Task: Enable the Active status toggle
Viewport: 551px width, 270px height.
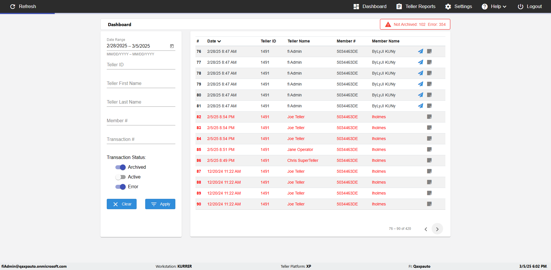Action: tap(121, 177)
